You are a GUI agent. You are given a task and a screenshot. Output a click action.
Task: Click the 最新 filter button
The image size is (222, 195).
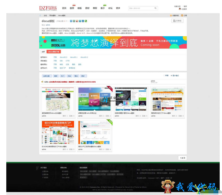pyautogui.click(x=56, y=76)
